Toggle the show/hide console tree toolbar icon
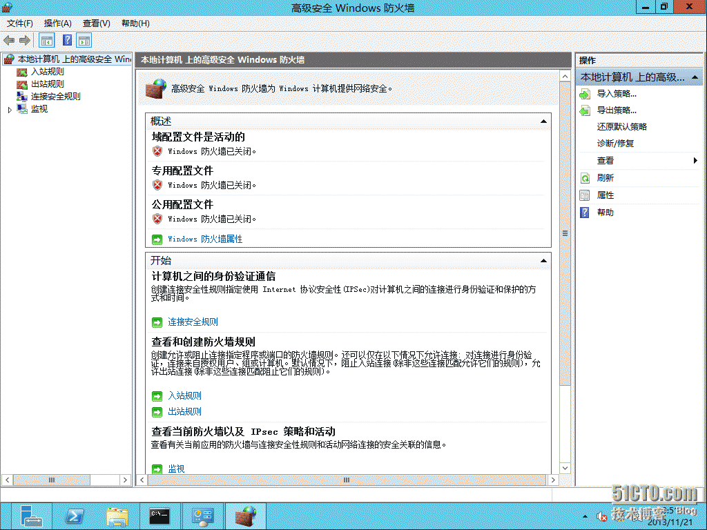The height and width of the screenshot is (530, 707). pos(47,41)
